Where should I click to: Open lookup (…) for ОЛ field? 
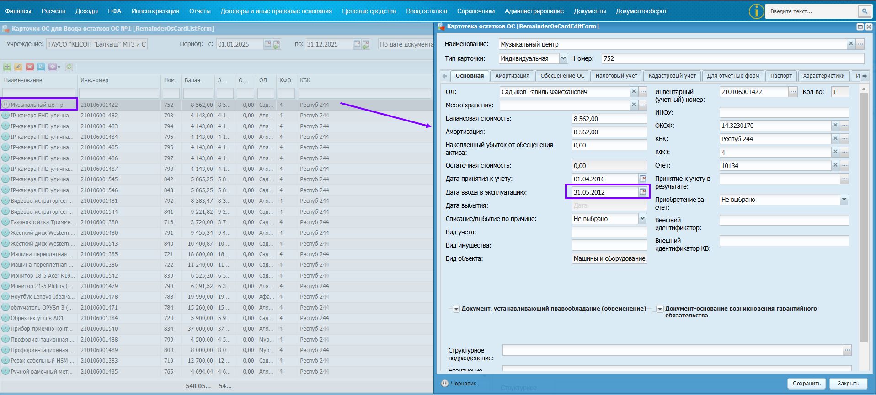pyautogui.click(x=643, y=92)
